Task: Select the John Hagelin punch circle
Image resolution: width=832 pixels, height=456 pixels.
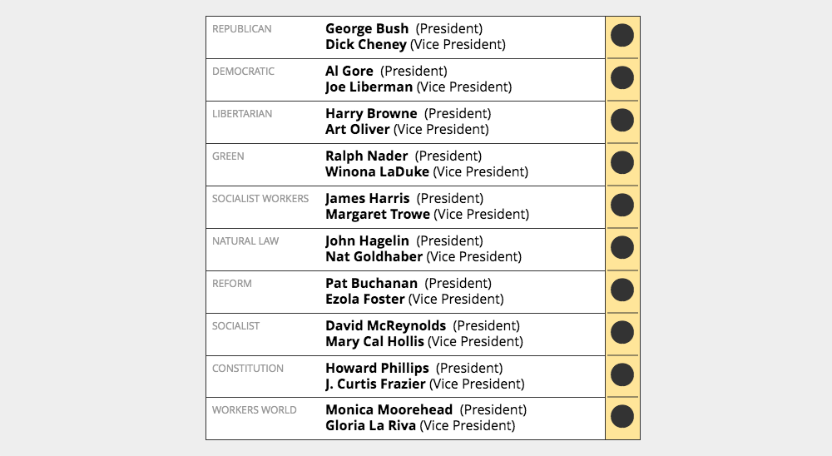Action: pos(622,247)
